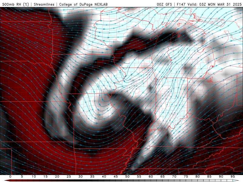Click the color scale label "35"
243x182 pixels.
click(x=92, y=177)
